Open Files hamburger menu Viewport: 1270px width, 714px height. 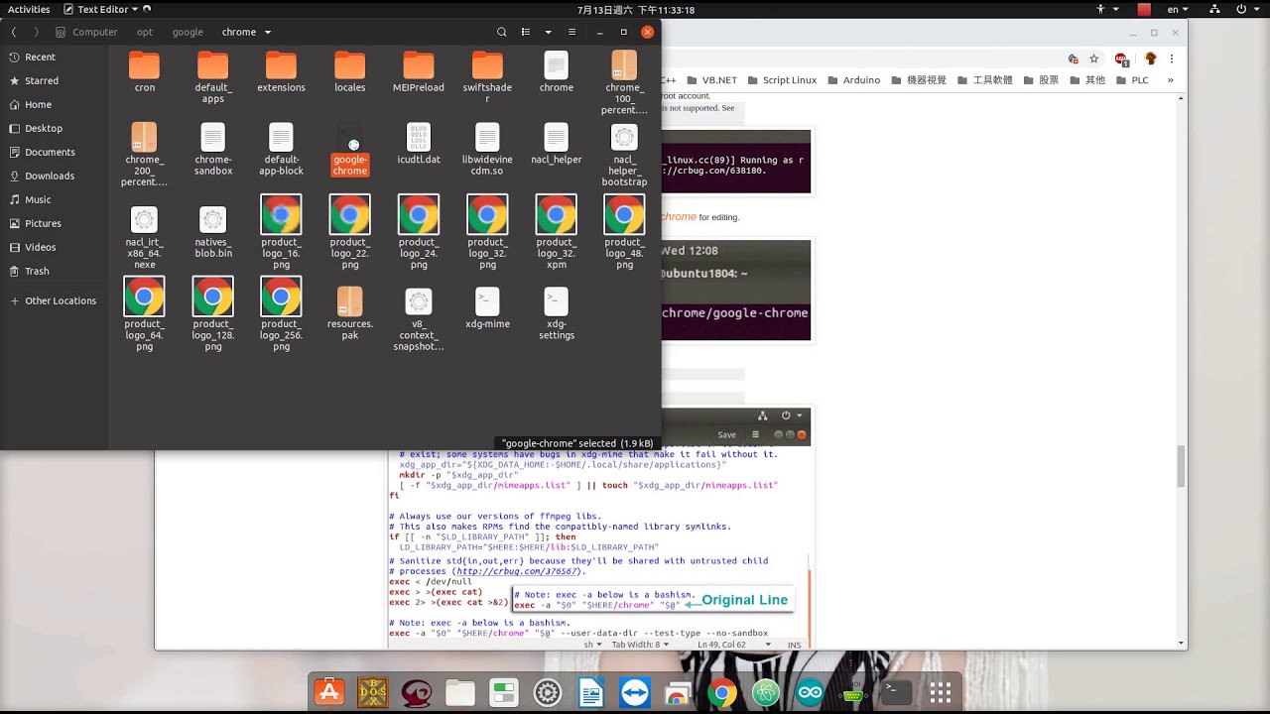point(572,32)
